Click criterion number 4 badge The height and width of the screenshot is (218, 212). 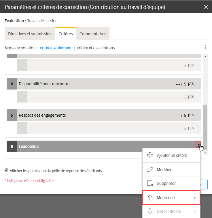pyautogui.click(x=12, y=83)
